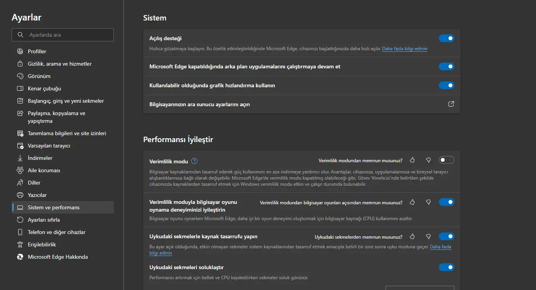This screenshot has width=536, height=290.
Task: Click the Diller language icon
Action: pos(21,183)
